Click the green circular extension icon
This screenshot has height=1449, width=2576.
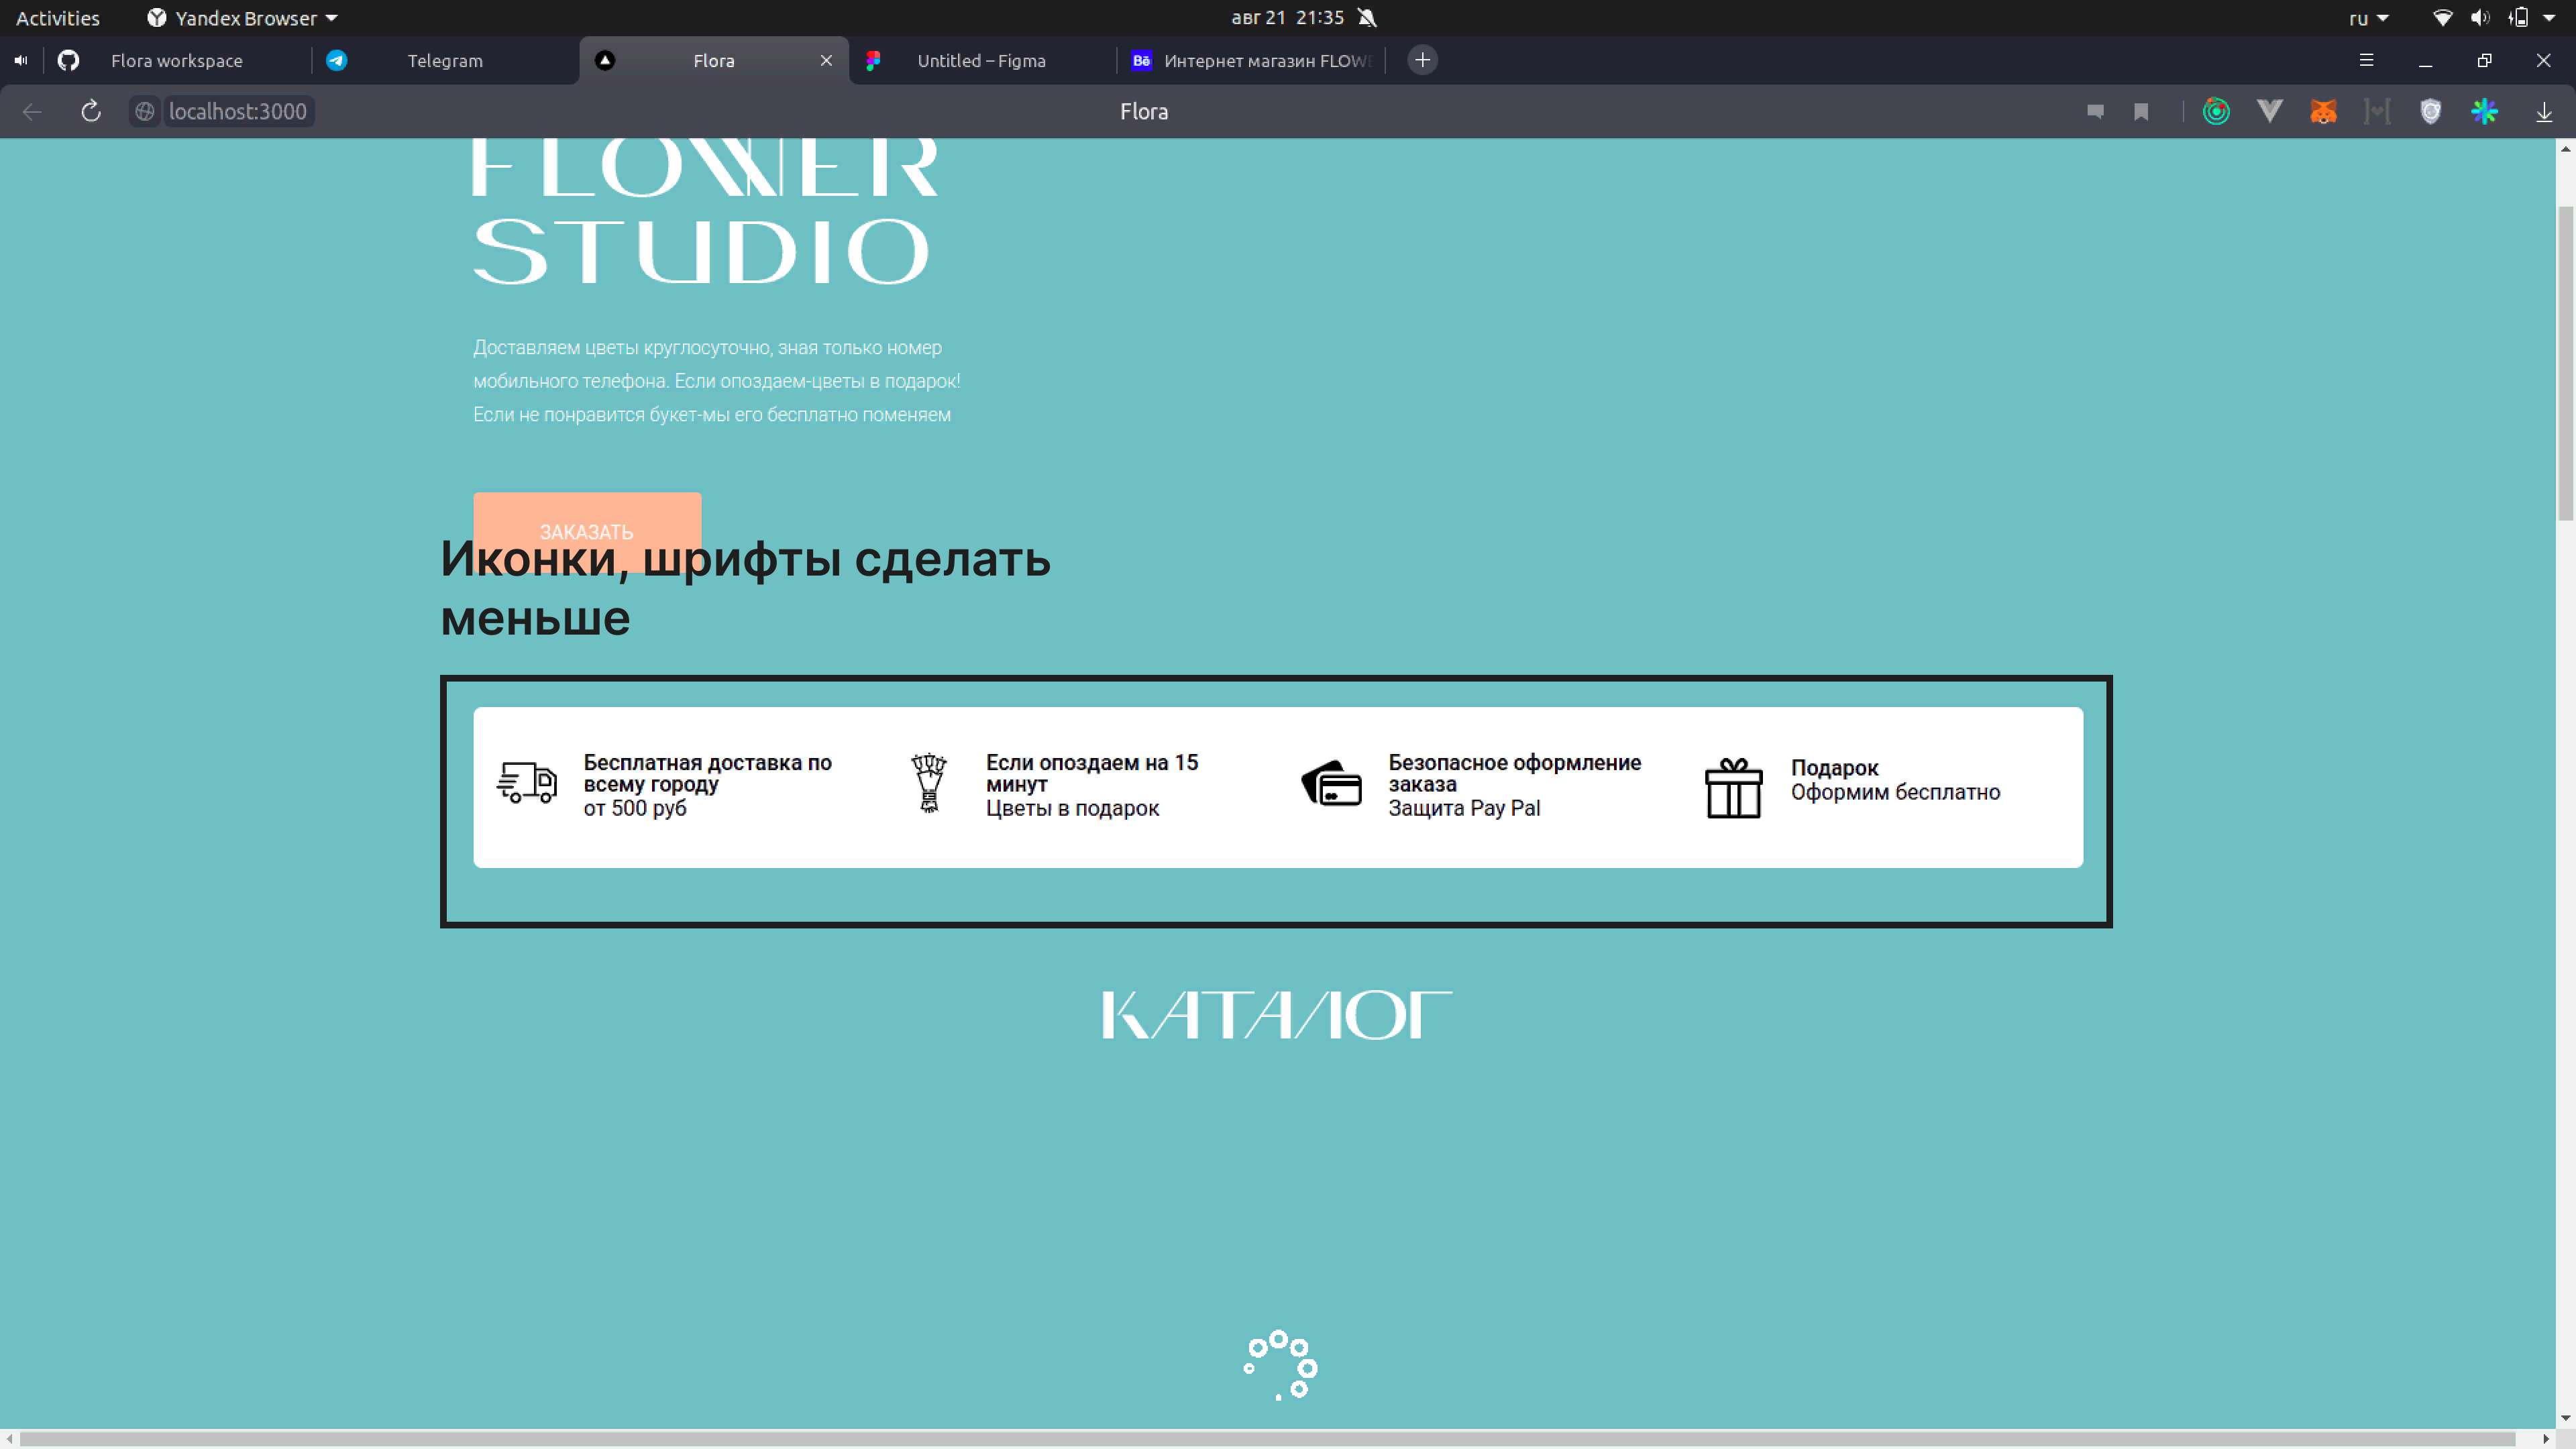2216,111
